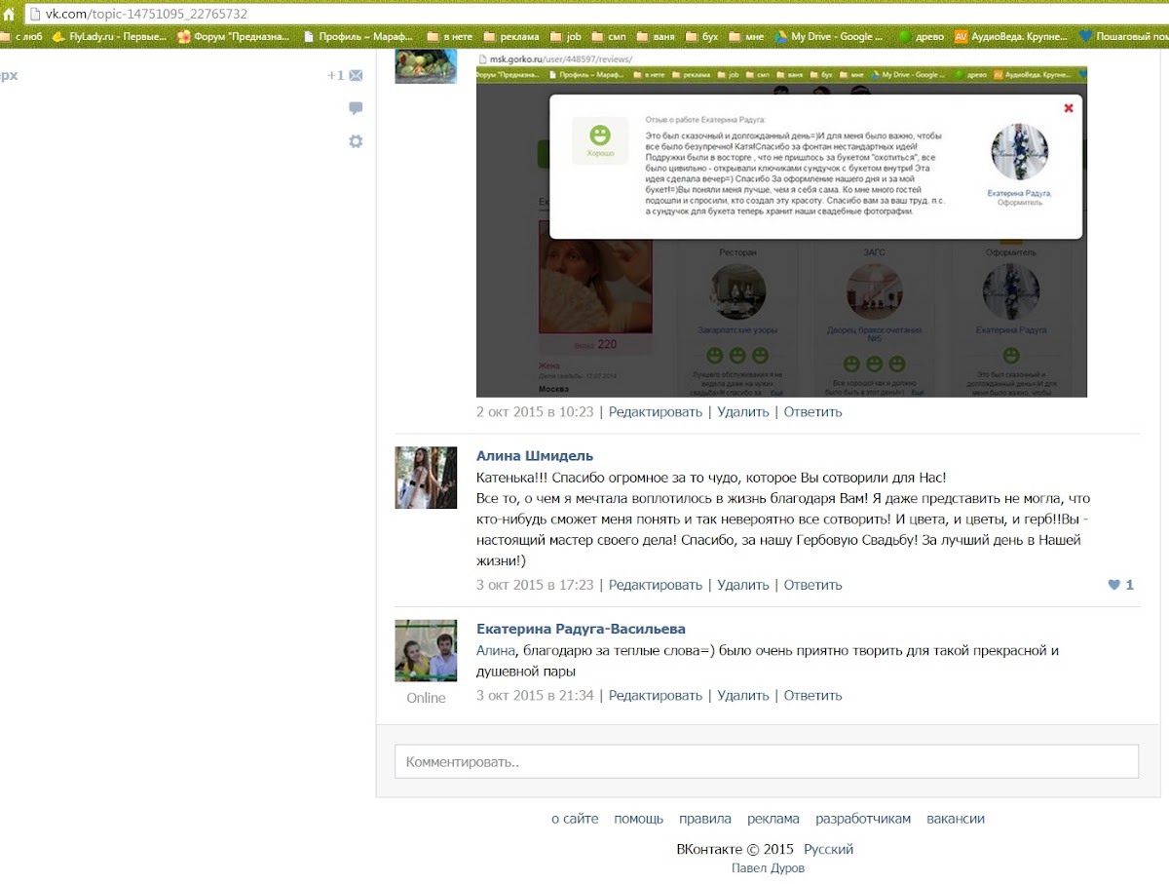This screenshot has height=884, width=1169.
Task: Open the speech bubble comments icon
Action: tap(356, 108)
